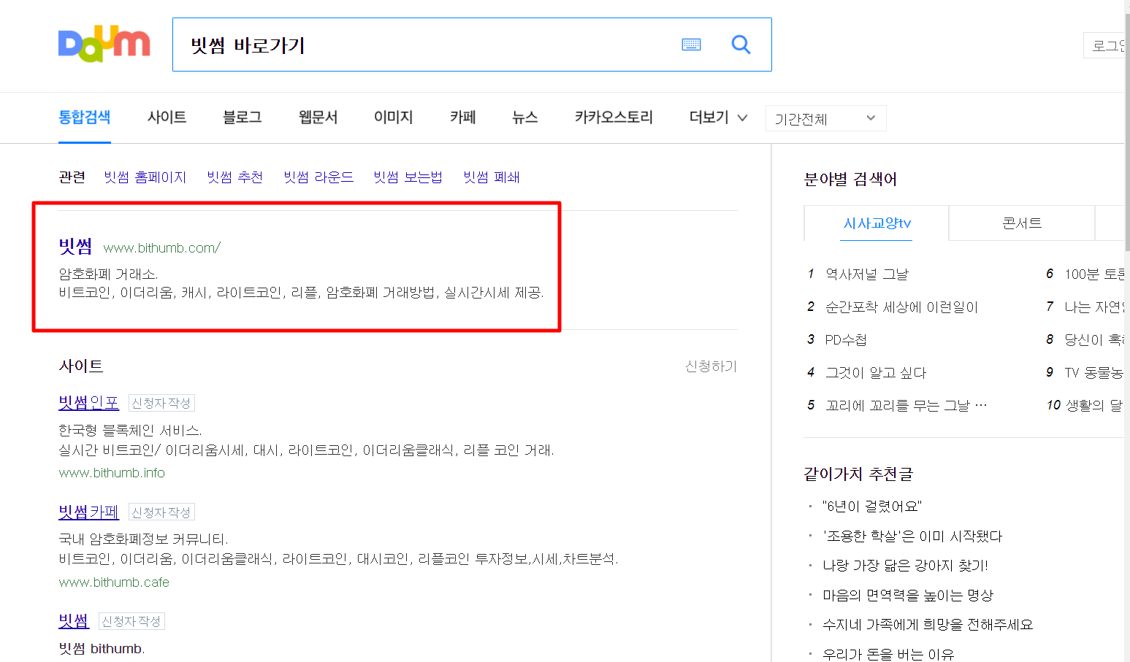Click the www.bithumb.com/ URL
Screen dimensions: 1130x662
pos(161,248)
